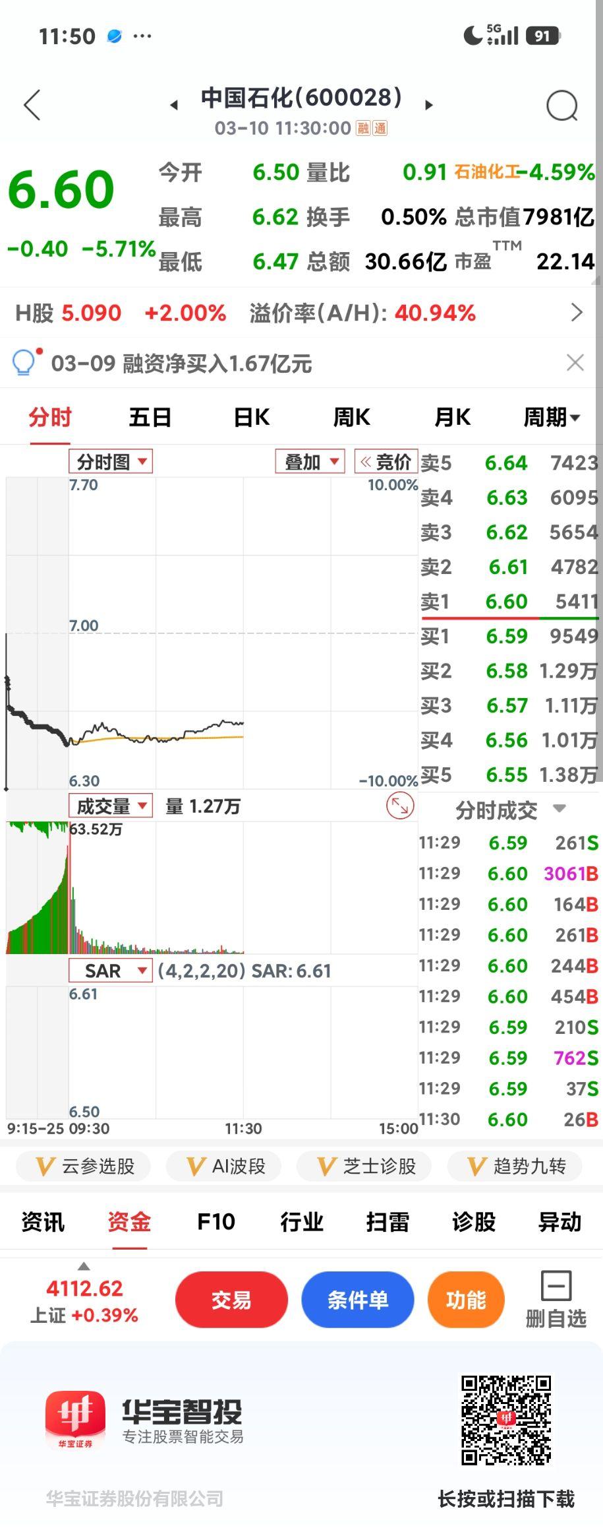The height and width of the screenshot is (1534, 603).
Task: Open H-share details chevron
Action: tap(577, 312)
